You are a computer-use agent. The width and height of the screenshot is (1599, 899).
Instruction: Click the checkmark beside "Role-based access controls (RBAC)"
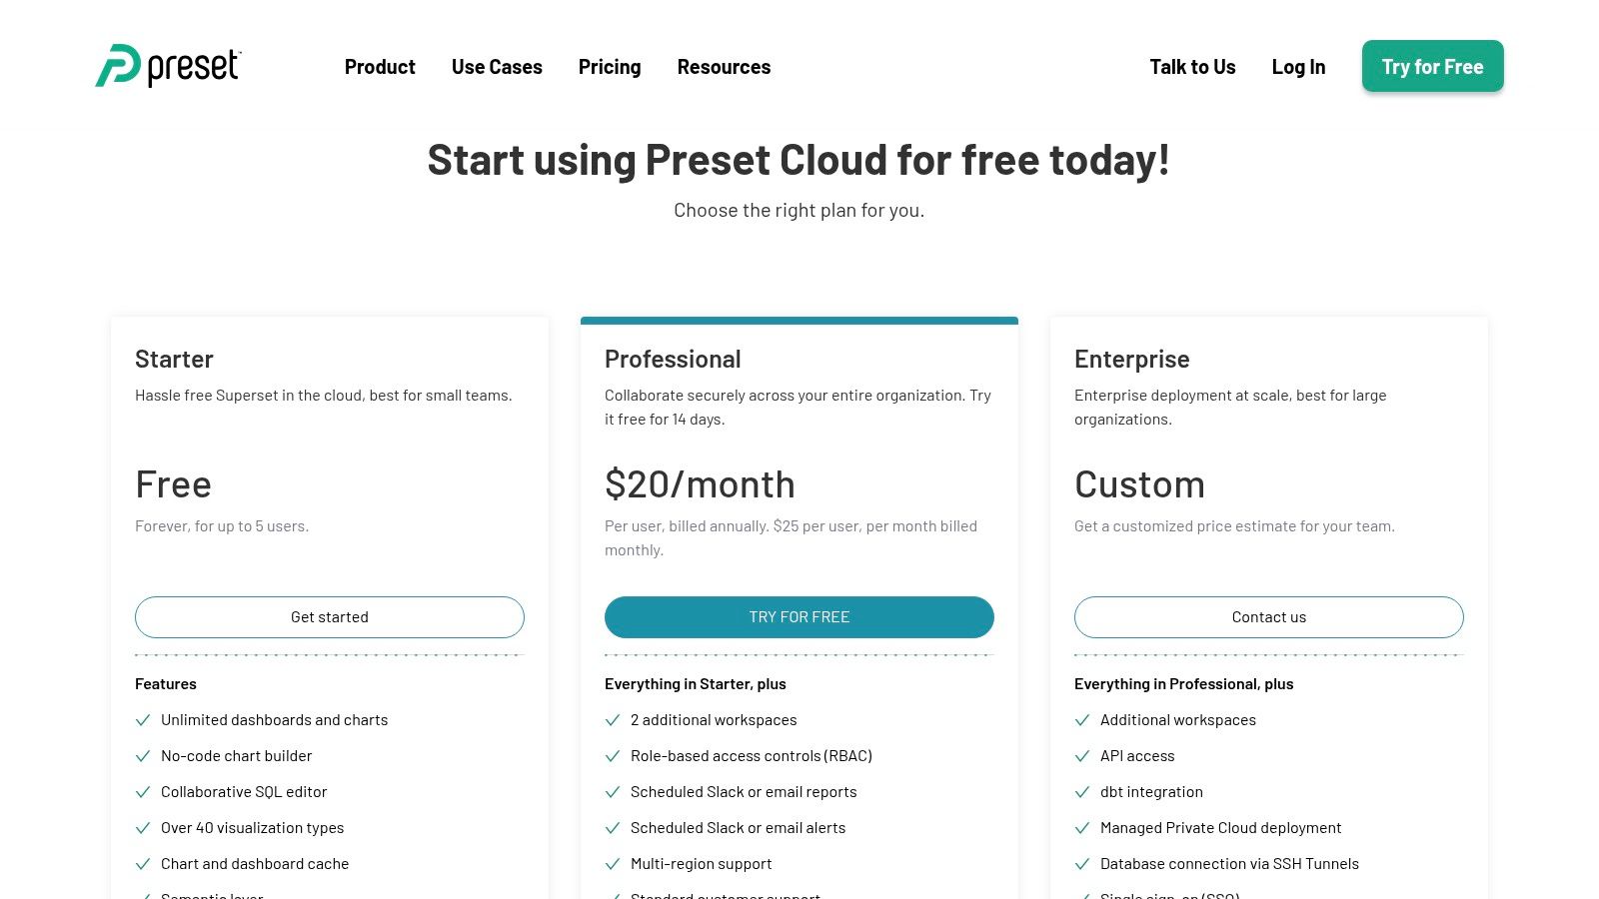613,756
